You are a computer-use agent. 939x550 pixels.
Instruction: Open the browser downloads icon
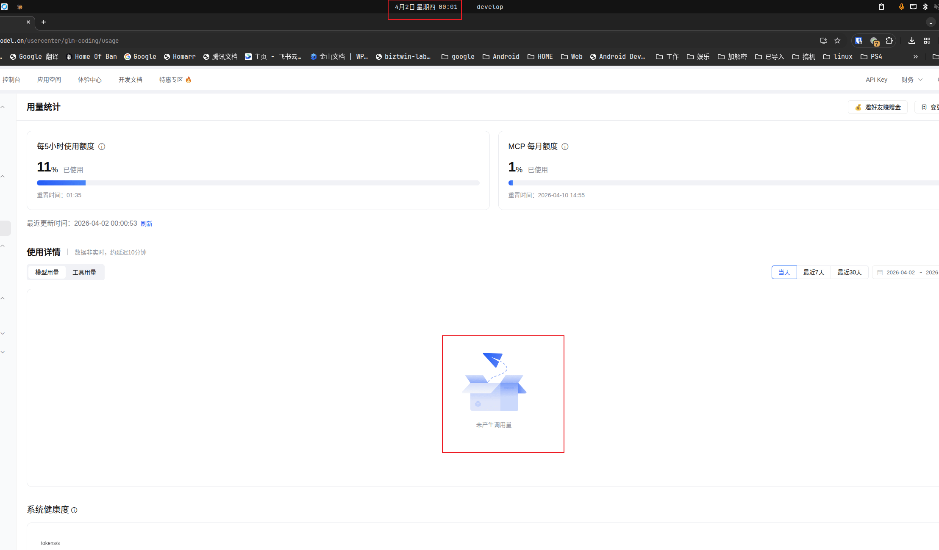point(912,41)
